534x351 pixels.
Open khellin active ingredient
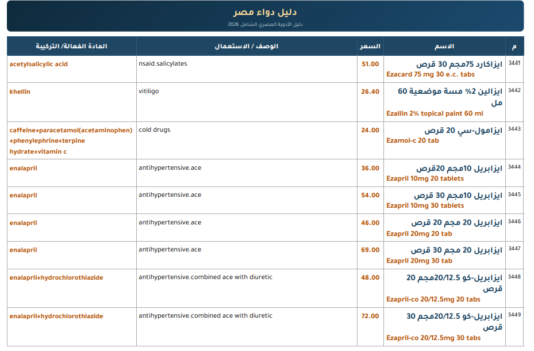click(x=20, y=91)
